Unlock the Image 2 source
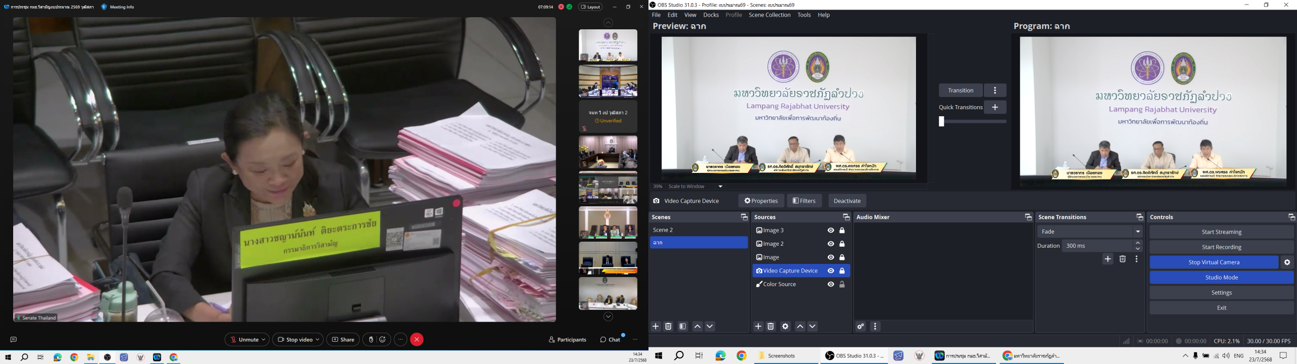1297x364 pixels. [x=842, y=244]
